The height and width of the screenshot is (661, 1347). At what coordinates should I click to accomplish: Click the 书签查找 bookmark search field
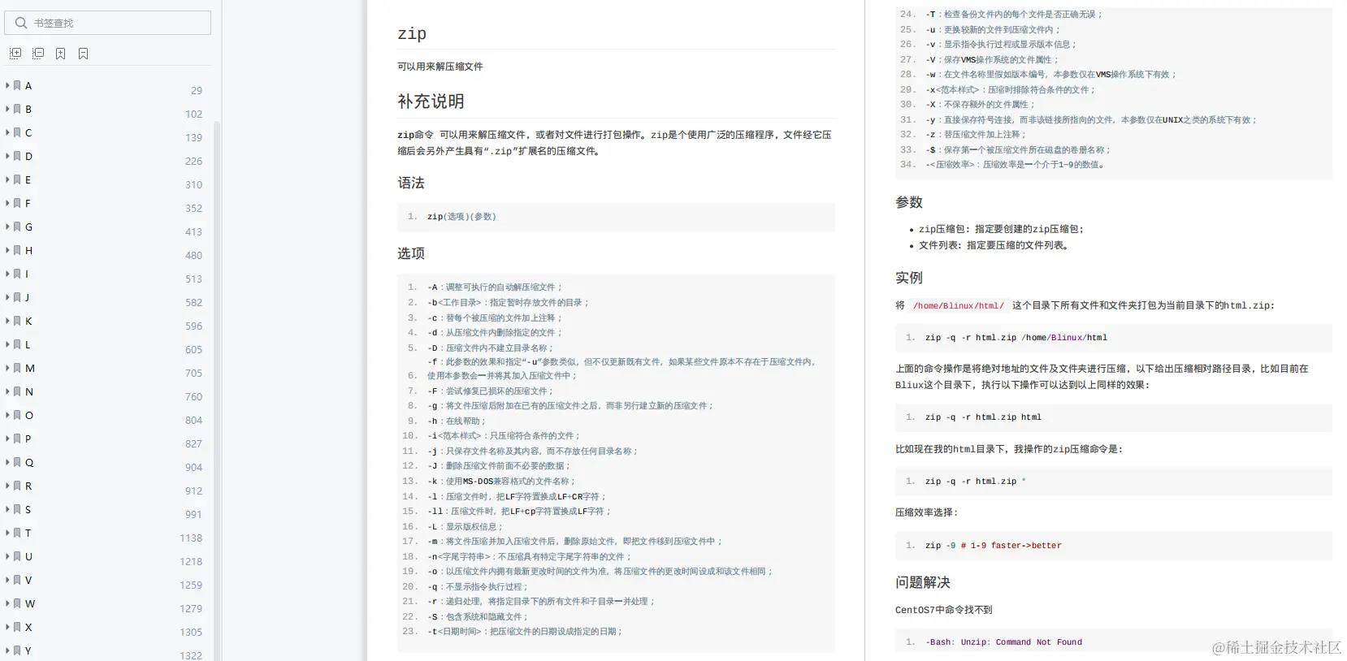click(108, 23)
